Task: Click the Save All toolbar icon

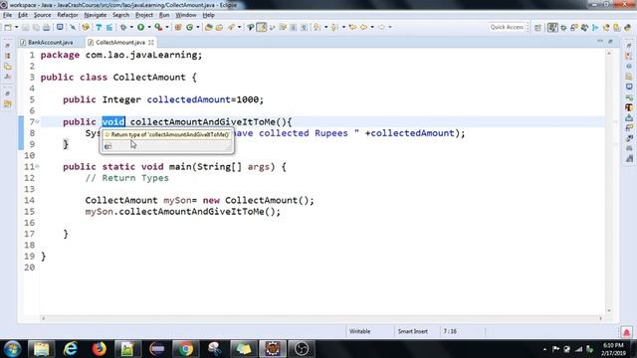Action: tap(36, 27)
